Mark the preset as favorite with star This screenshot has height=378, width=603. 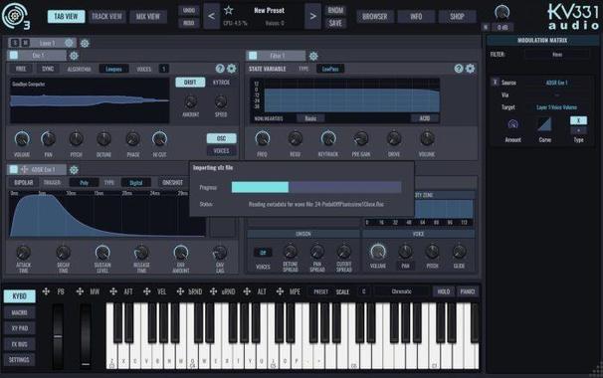click(229, 10)
